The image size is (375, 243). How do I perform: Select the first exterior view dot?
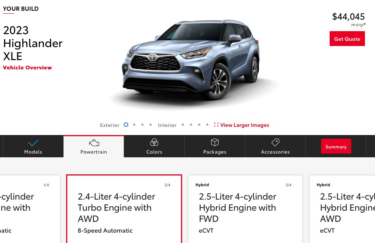coord(126,125)
